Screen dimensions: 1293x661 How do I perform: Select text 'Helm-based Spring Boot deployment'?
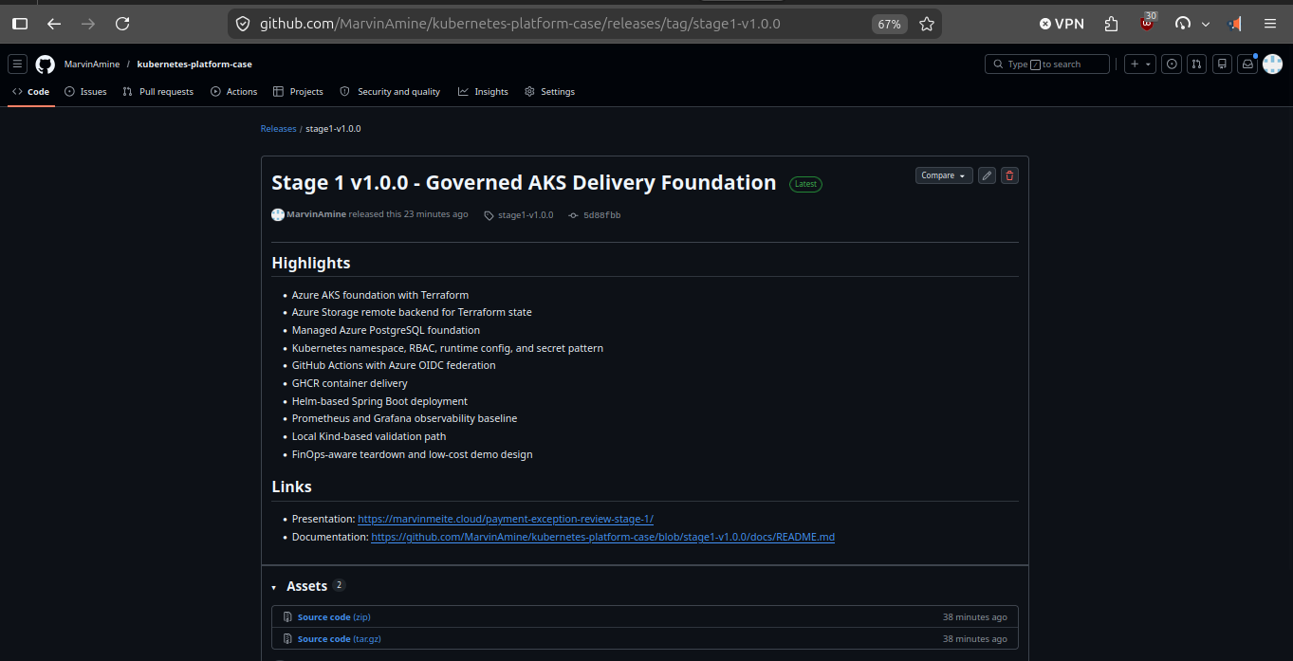[x=379, y=401]
